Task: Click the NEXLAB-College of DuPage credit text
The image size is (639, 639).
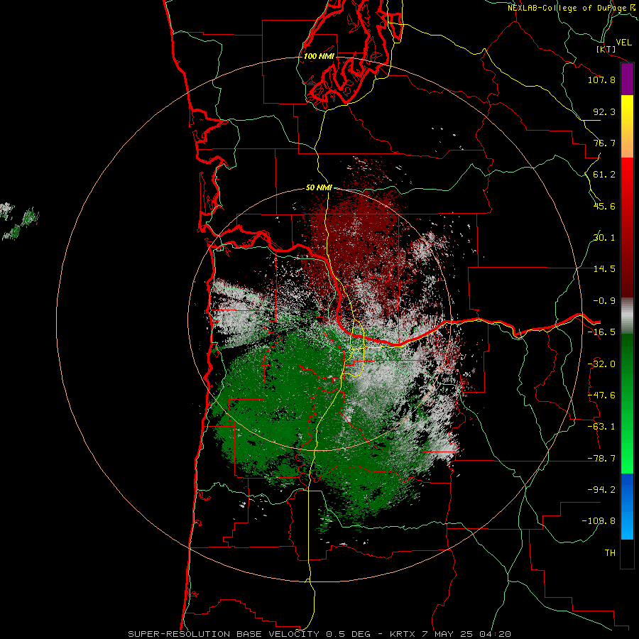Action: click(569, 8)
